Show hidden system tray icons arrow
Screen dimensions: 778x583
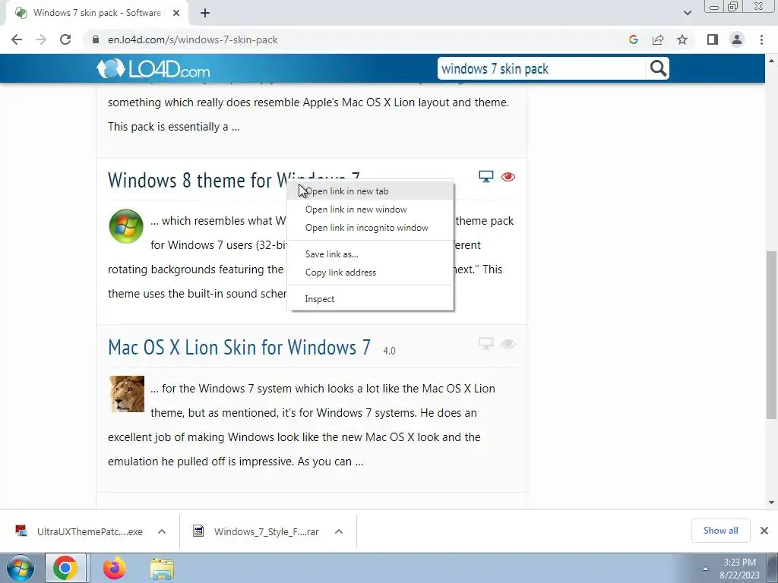(x=705, y=569)
